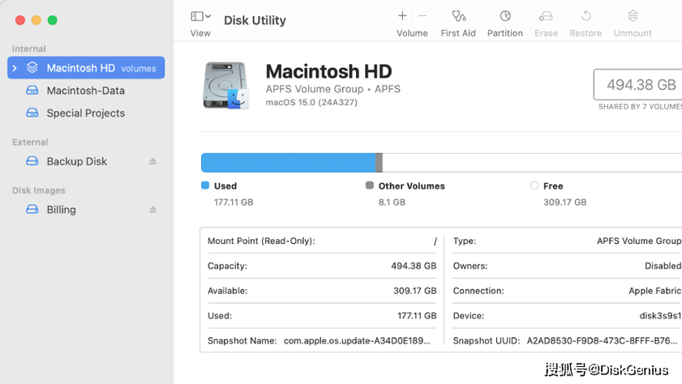Click the Used row value 177.11 GB
Image resolution: width=682 pixels, height=384 pixels.
point(417,316)
